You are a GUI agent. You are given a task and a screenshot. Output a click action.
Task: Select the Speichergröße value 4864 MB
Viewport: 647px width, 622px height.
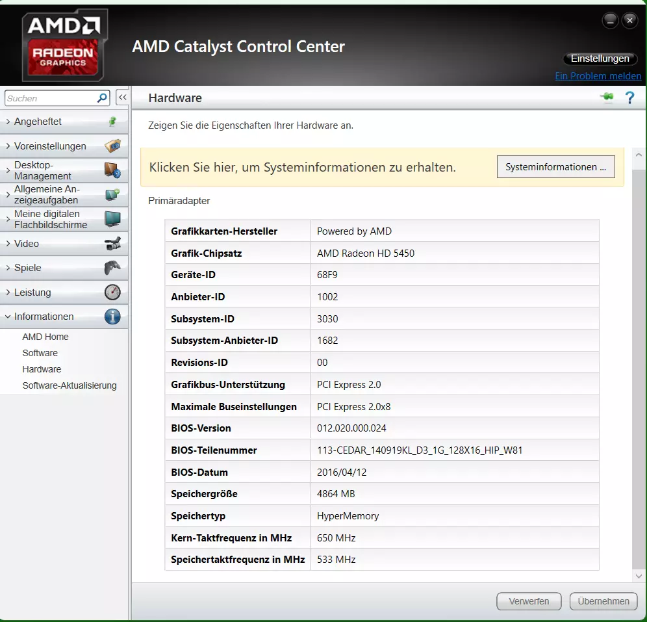pyautogui.click(x=336, y=494)
